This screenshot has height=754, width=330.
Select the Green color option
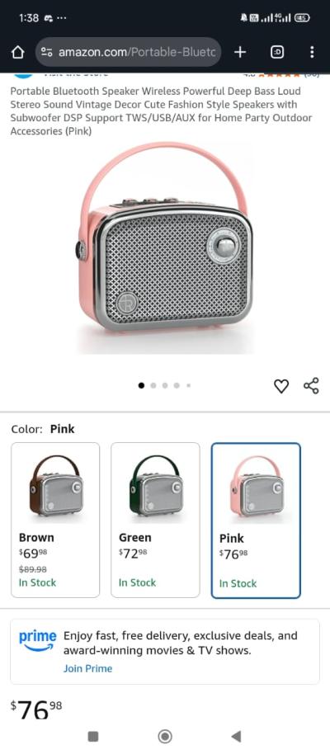click(x=155, y=520)
